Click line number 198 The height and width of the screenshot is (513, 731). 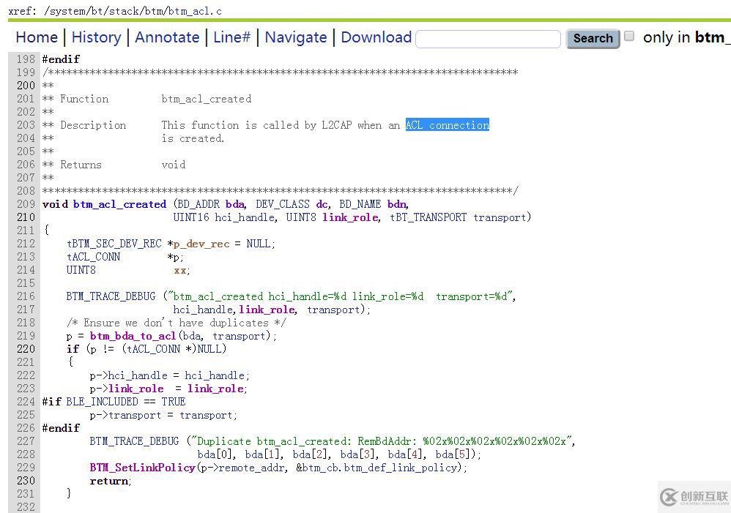pyautogui.click(x=26, y=59)
